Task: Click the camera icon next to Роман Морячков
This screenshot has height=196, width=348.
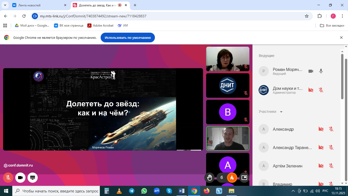Action: pyautogui.click(x=311, y=71)
